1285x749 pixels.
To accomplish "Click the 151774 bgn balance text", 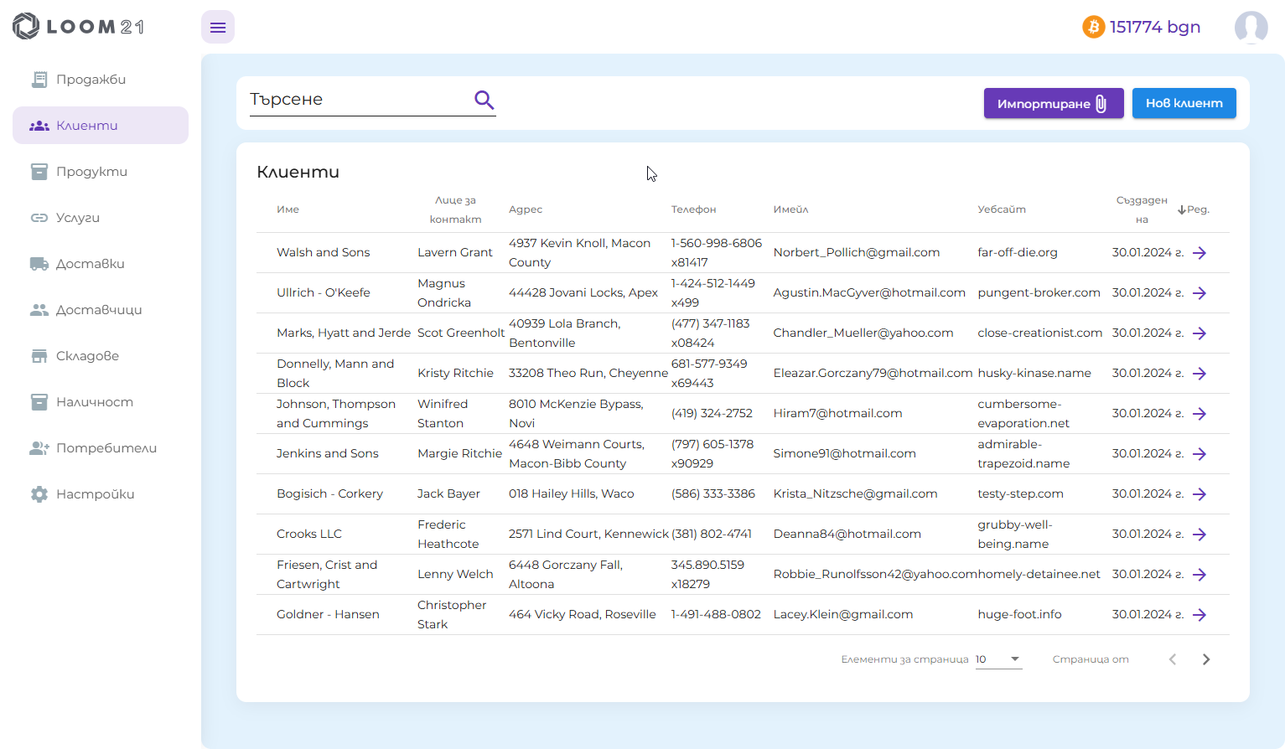I will pyautogui.click(x=1155, y=27).
